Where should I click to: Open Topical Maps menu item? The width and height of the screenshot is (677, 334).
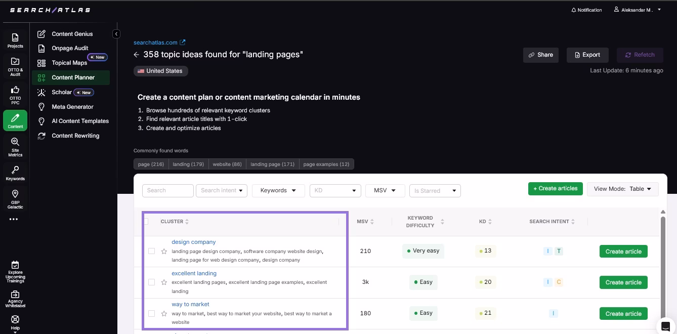pos(69,63)
